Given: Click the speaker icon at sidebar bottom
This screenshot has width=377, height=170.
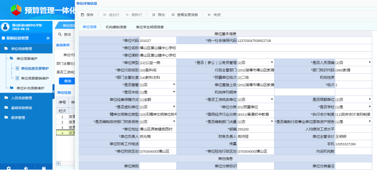Looking at the screenshot, I should click(26, 168).
